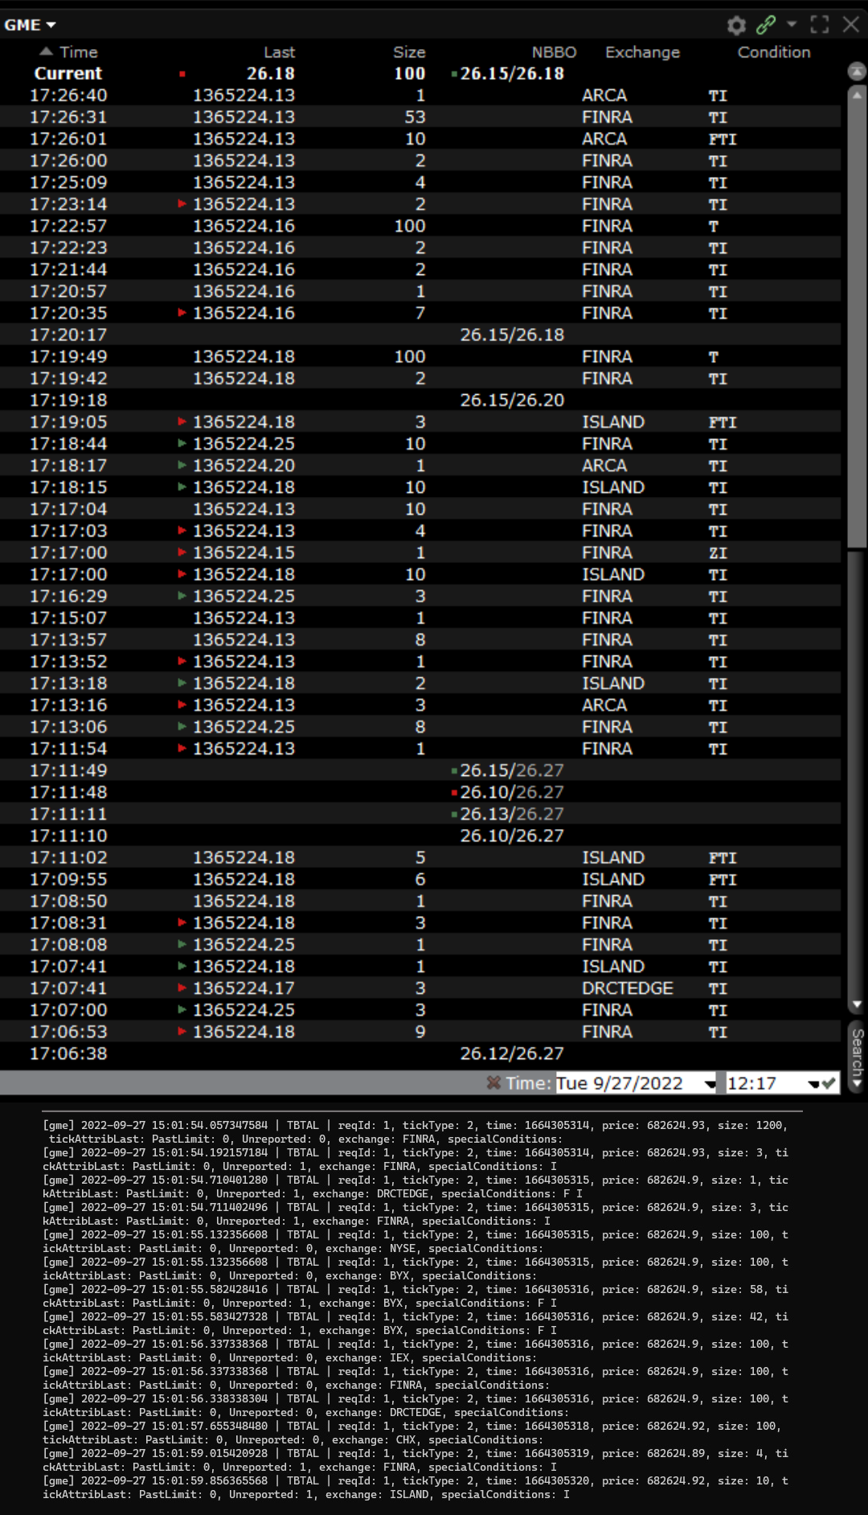Click size 100 in the 17:22:57 row

[x=410, y=226]
